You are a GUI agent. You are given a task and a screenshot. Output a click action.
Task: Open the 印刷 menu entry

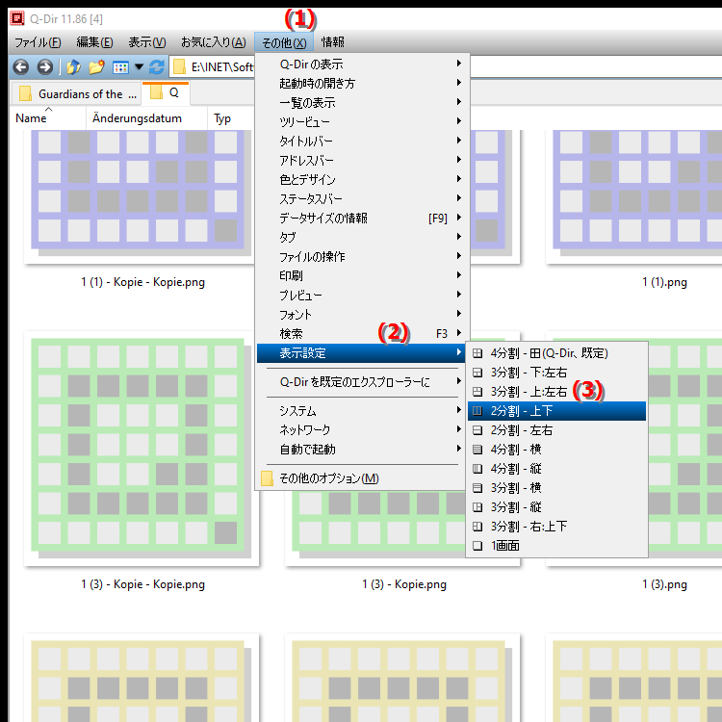tap(363, 276)
